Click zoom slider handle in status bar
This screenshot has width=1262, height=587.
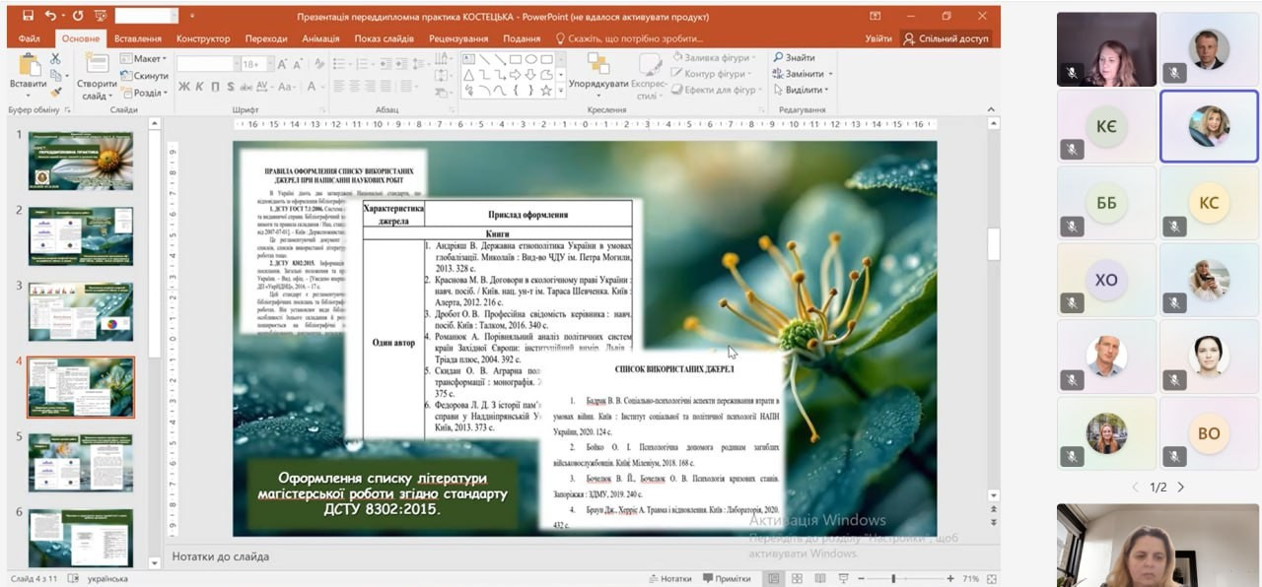pyautogui.click(x=893, y=578)
